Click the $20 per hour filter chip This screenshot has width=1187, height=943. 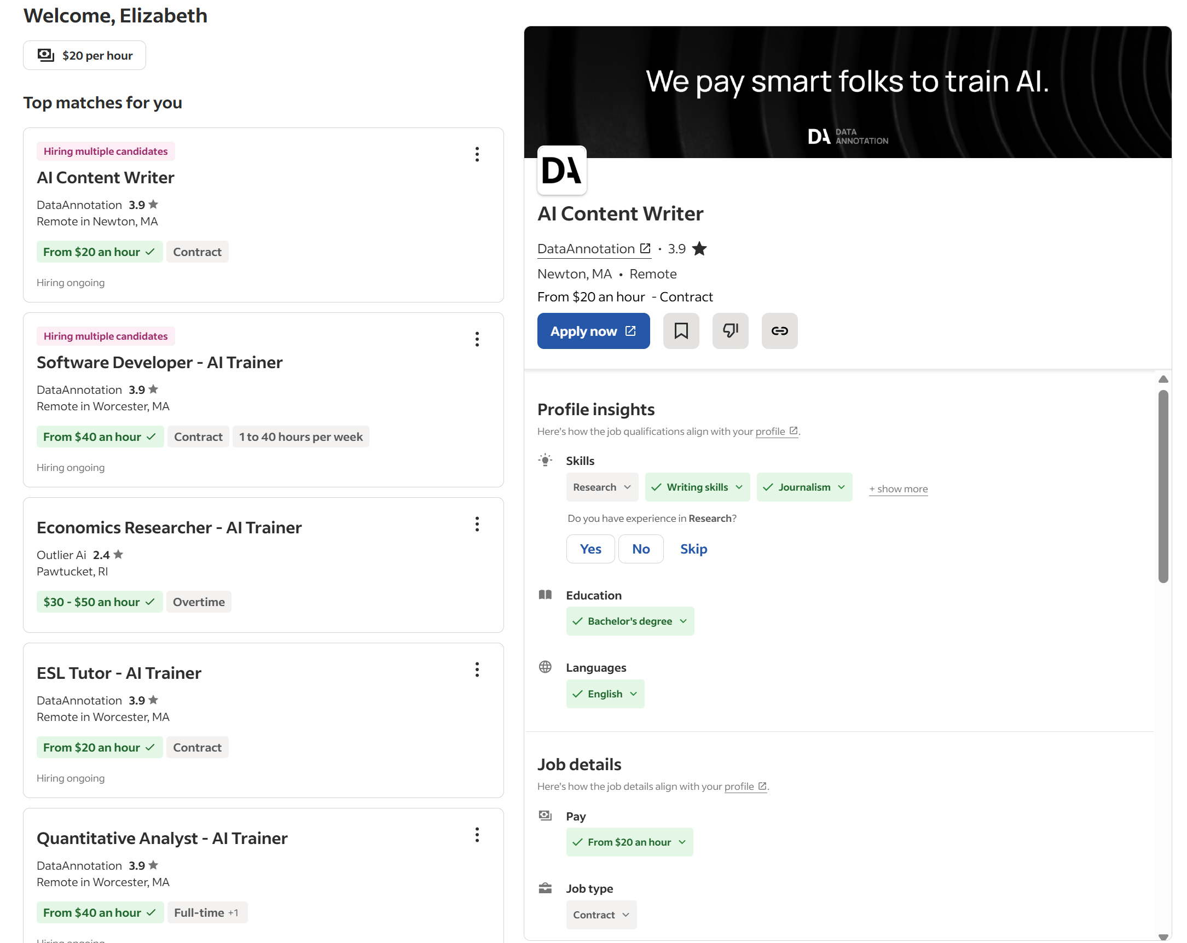[x=84, y=55]
